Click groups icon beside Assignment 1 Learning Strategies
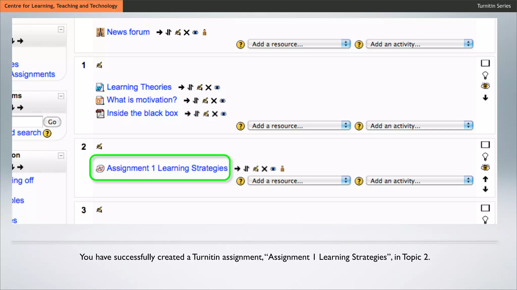The height and width of the screenshot is (290, 517). tap(282, 169)
